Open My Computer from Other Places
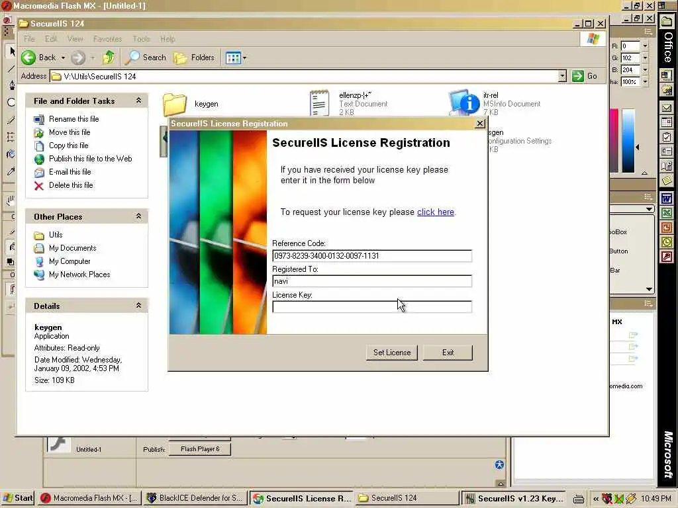Image resolution: width=678 pixels, height=508 pixels. (x=69, y=261)
